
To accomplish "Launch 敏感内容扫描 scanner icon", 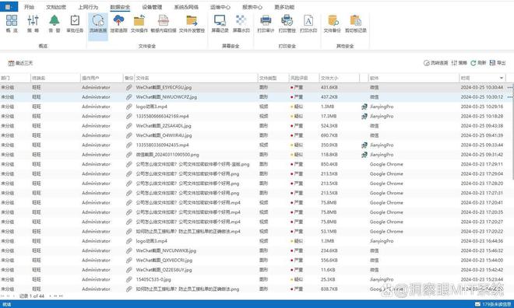I will point(164,23).
